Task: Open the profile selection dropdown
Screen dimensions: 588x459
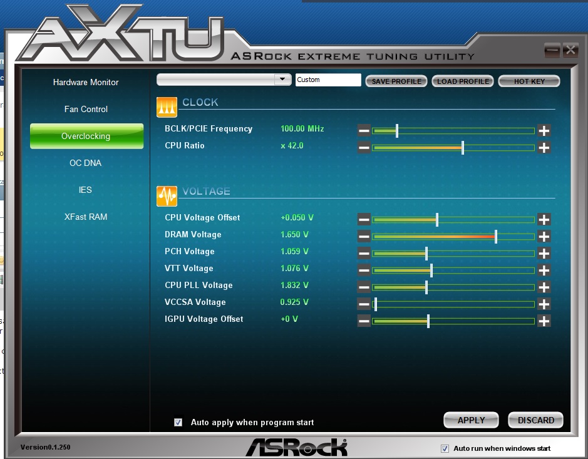Action: point(283,80)
